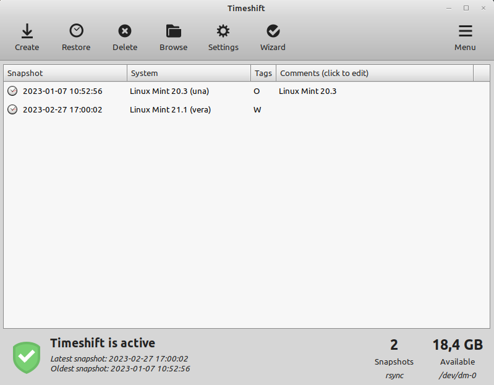Edit the comment 'Linux Mint 20.3'
This screenshot has height=385, width=494.
(x=307, y=91)
